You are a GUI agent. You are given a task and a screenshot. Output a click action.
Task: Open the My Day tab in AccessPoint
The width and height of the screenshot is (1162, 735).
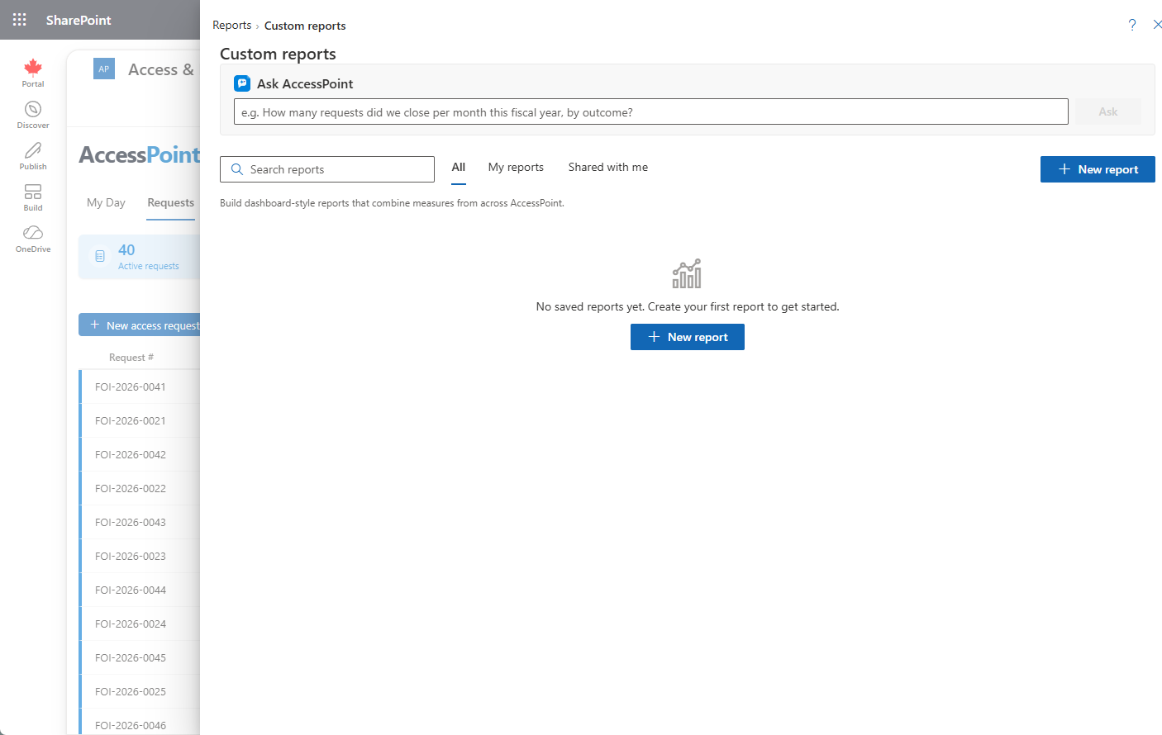point(106,203)
